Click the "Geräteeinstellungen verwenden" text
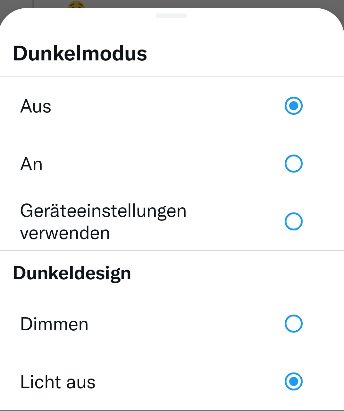 coord(103,222)
